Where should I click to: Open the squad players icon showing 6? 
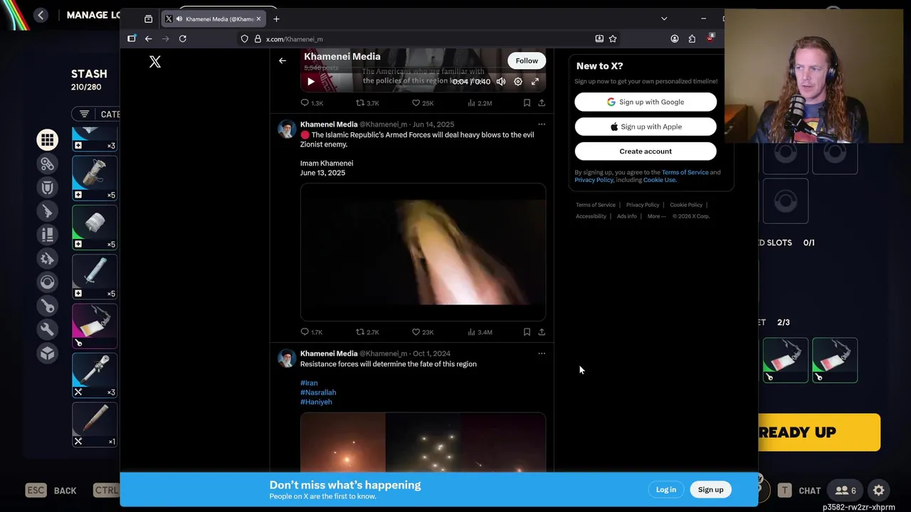[x=846, y=490]
